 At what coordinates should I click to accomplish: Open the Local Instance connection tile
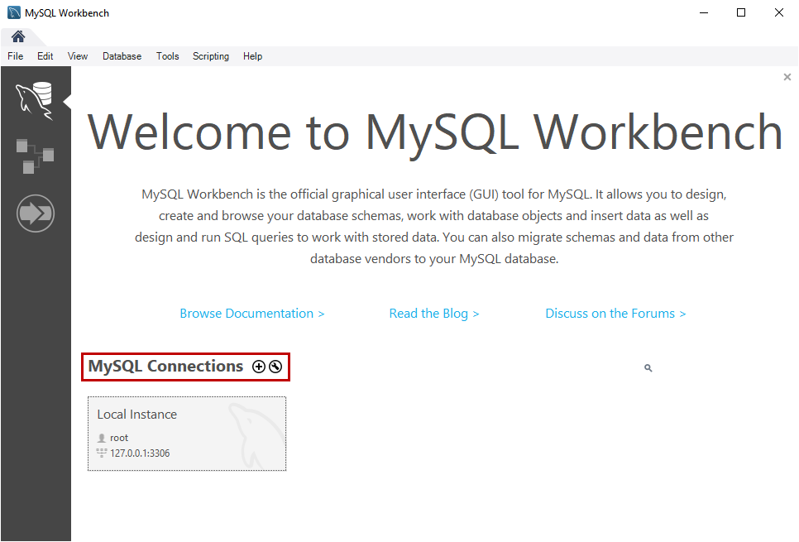(187, 434)
